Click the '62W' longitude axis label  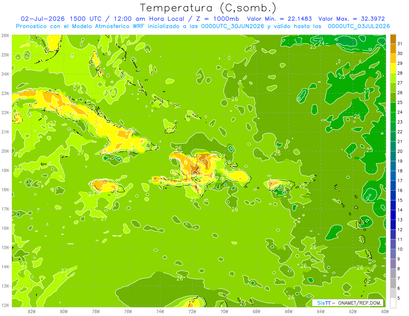[x=353, y=311]
